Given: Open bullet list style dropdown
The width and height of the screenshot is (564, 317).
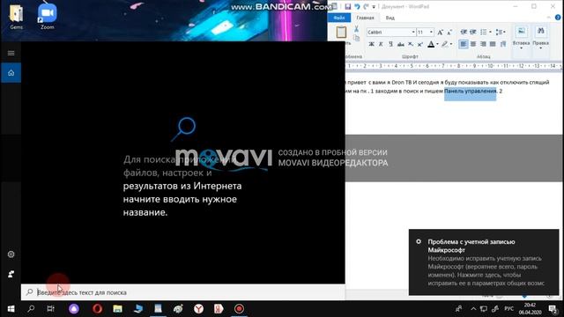Looking at the screenshot, I should [x=490, y=32].
